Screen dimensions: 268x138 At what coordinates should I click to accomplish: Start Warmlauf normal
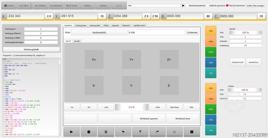(x=237, y=62)
